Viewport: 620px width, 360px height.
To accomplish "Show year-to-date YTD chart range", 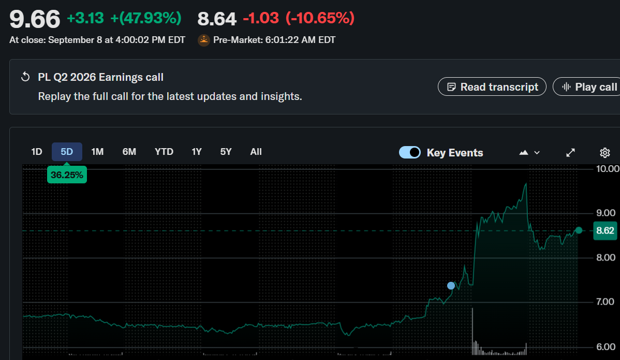I will point(164,152).
